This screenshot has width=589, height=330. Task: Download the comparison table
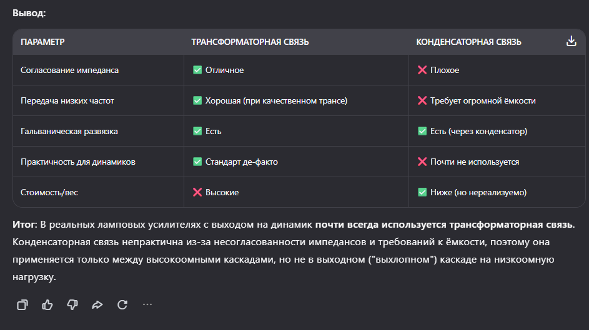[570, 42]
